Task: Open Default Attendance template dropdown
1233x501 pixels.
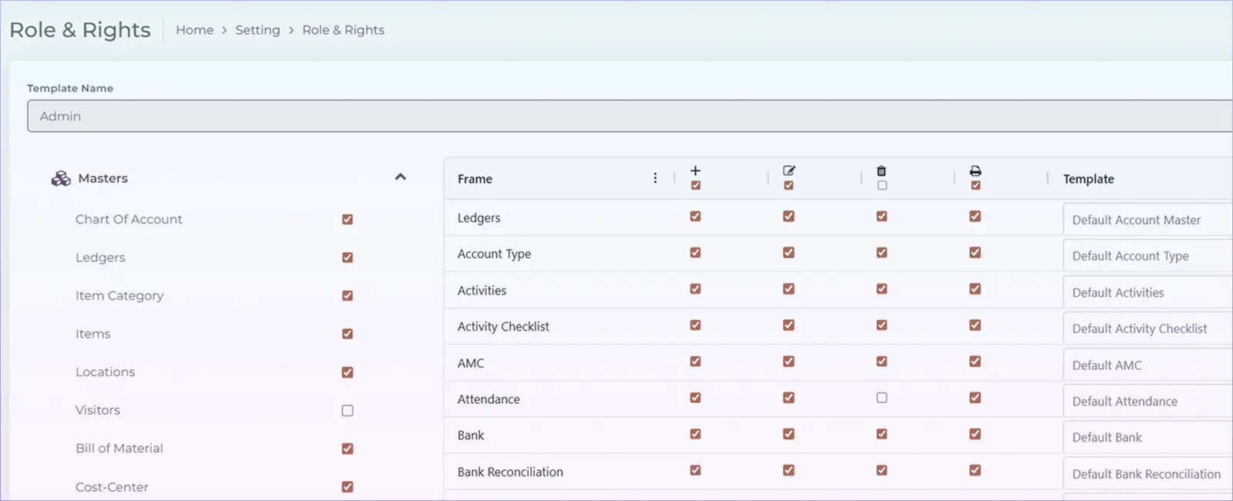Action: (1147, 401)
